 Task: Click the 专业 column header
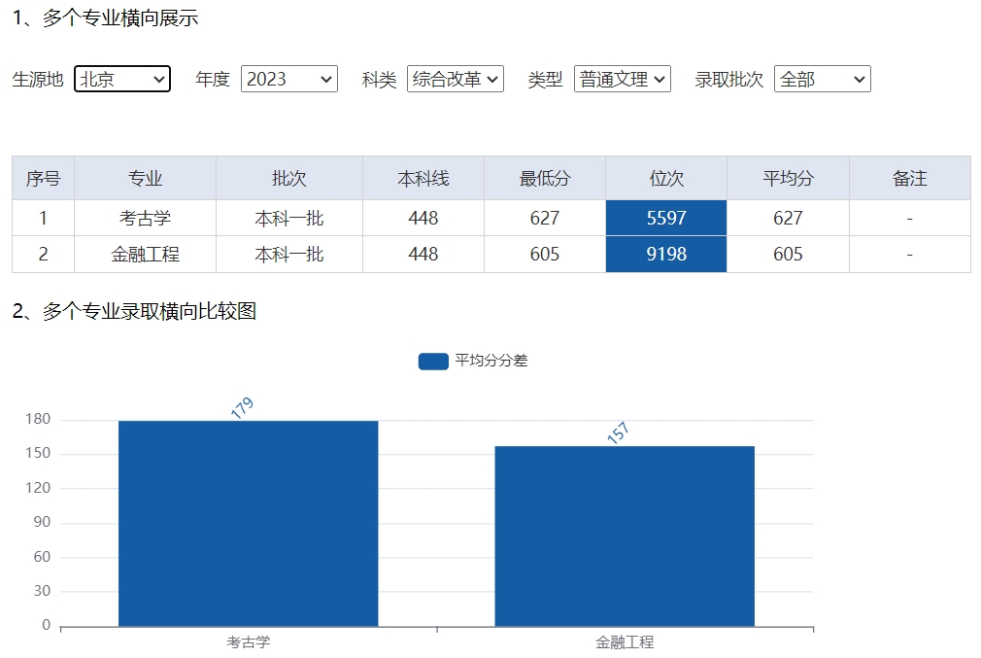pos(146,179)
